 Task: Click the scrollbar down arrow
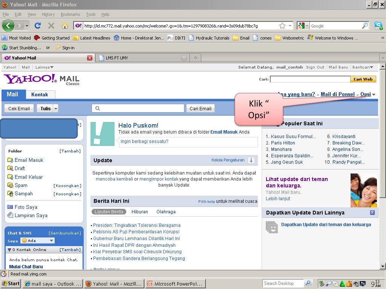(383, 266)
